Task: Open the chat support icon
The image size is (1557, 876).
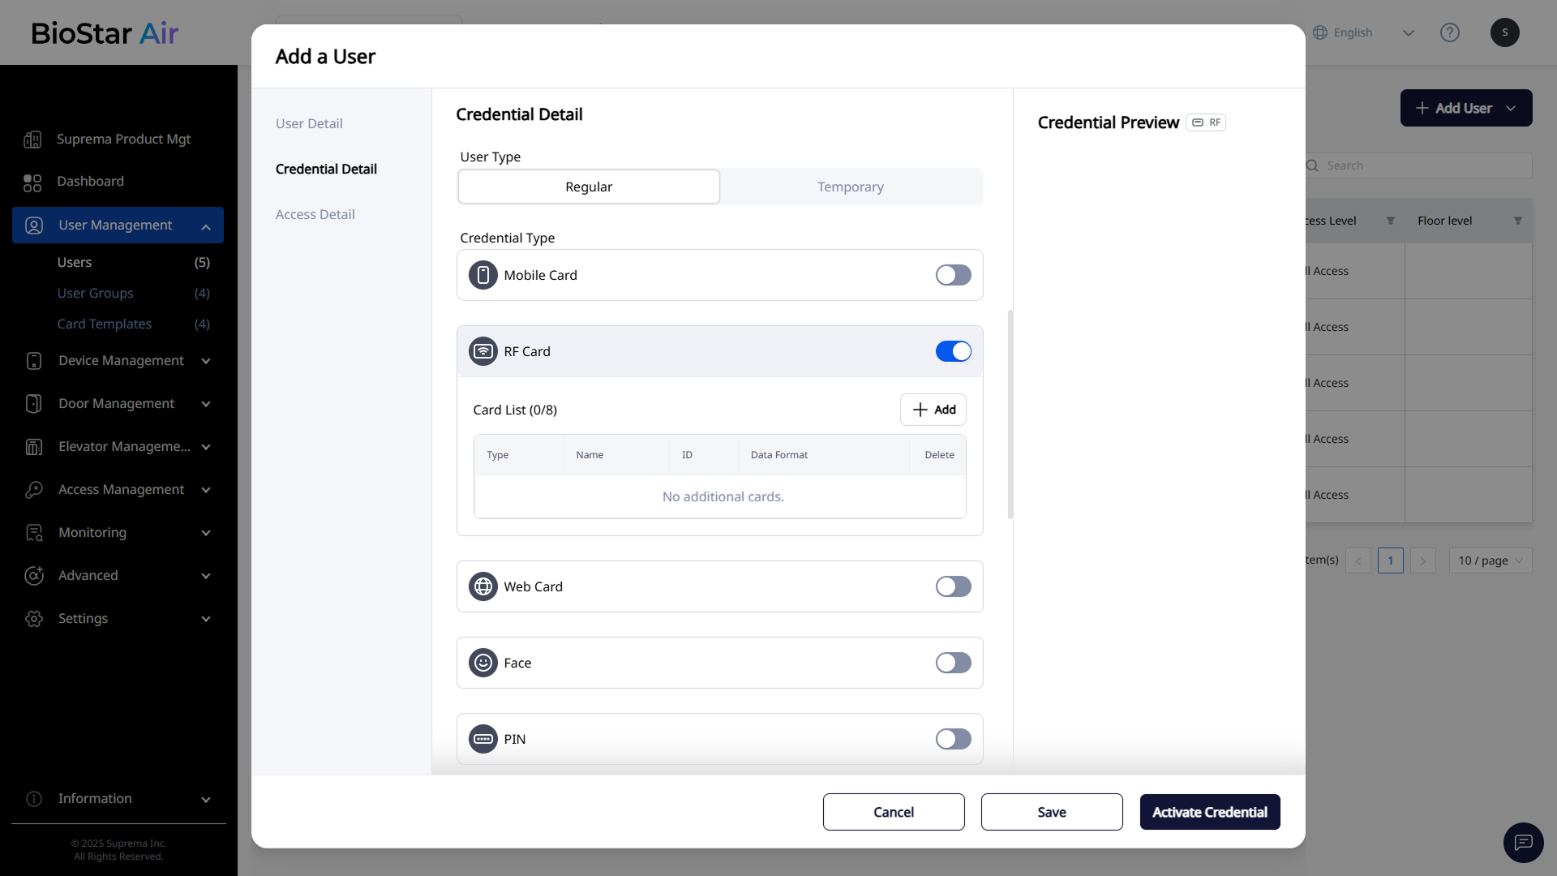Action: click(x=1523, y=843)
